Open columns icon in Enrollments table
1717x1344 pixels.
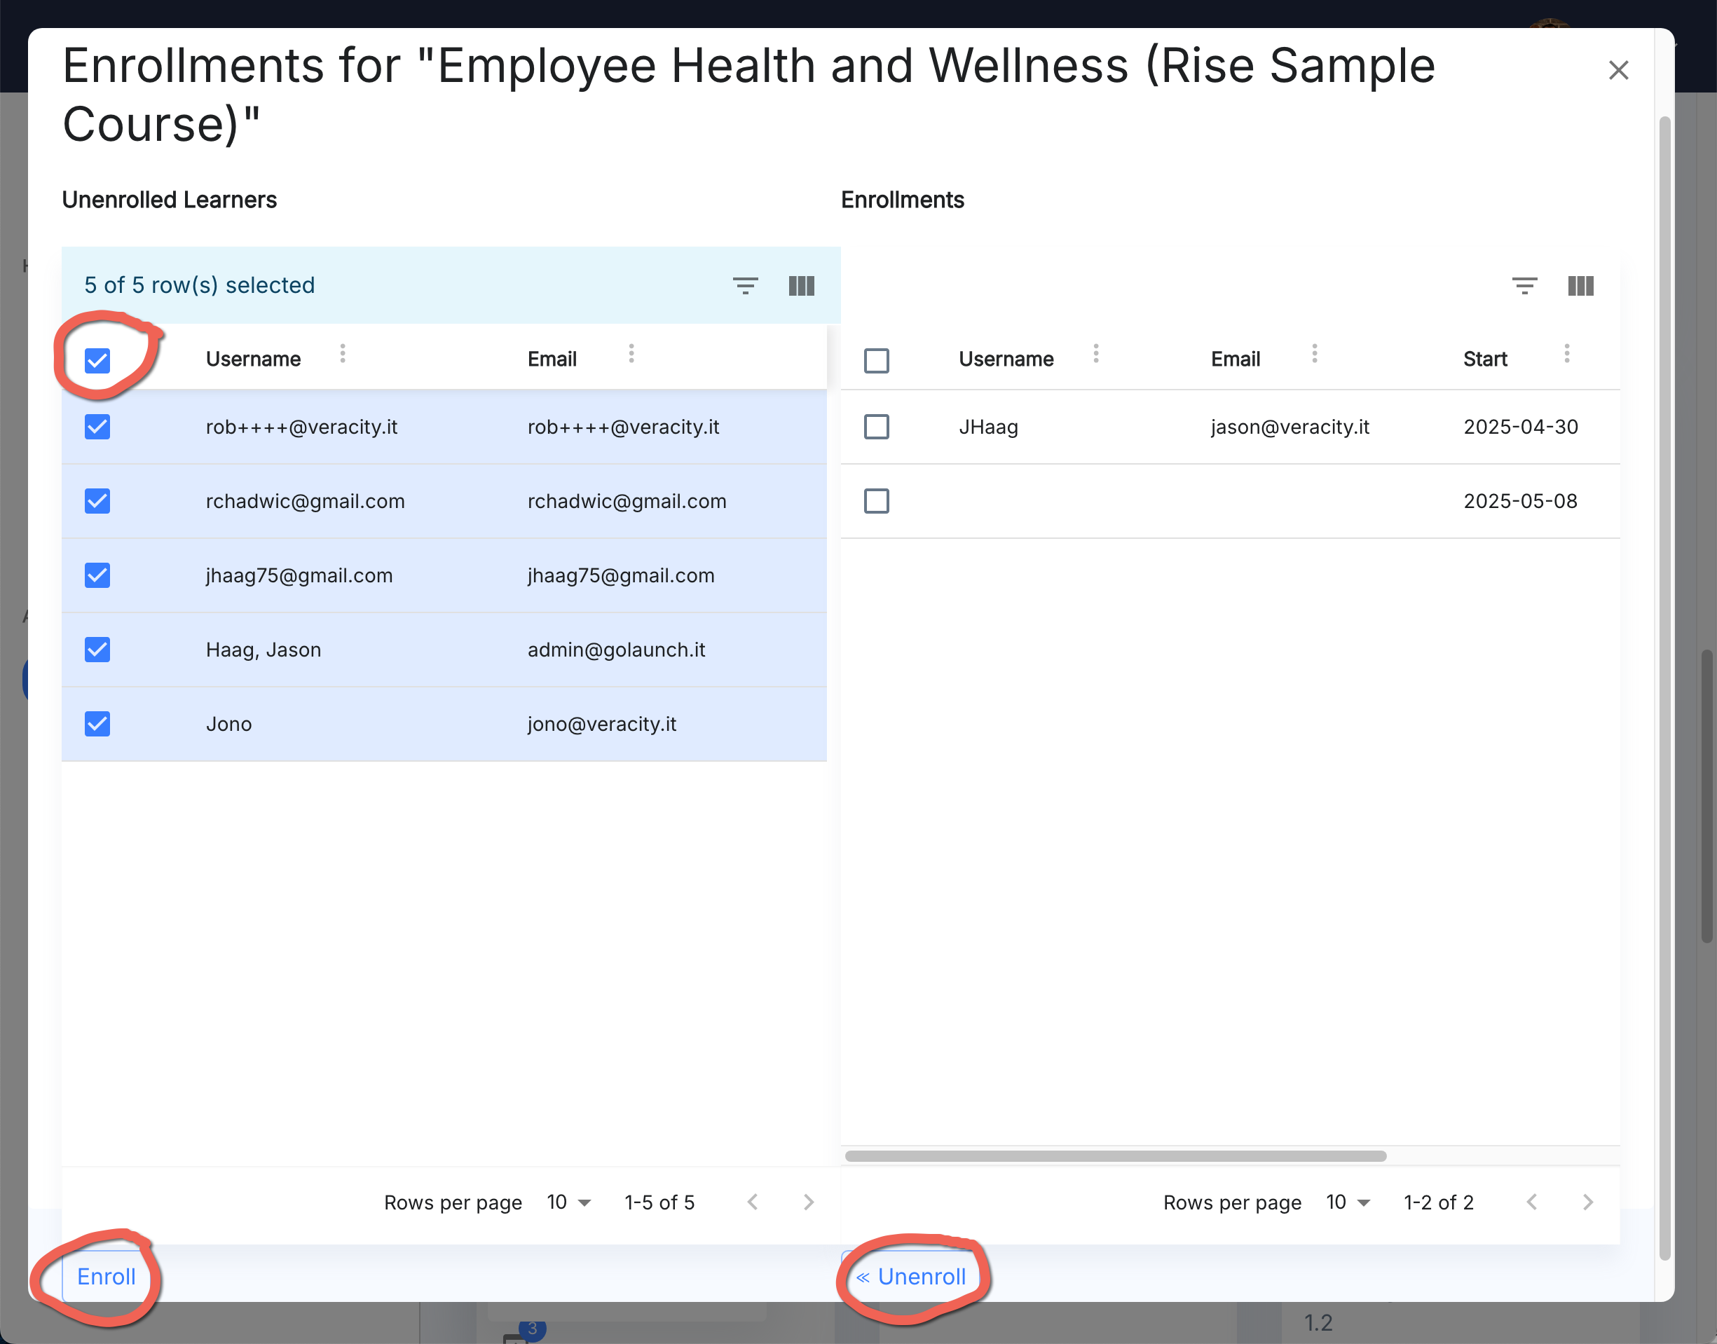point(1580,286)
